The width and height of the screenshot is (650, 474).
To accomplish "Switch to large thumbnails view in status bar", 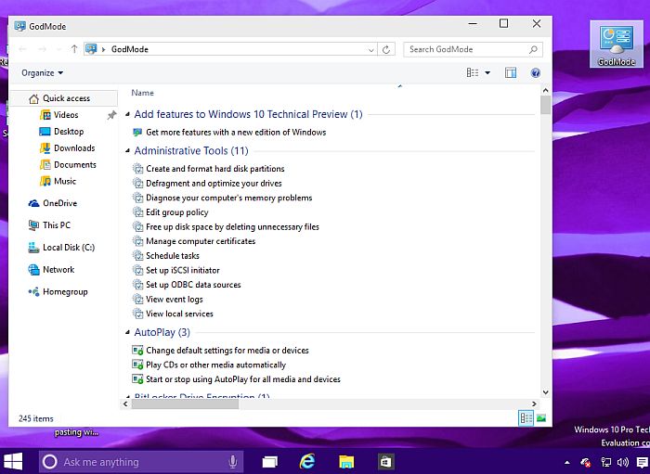I will 541,418.
